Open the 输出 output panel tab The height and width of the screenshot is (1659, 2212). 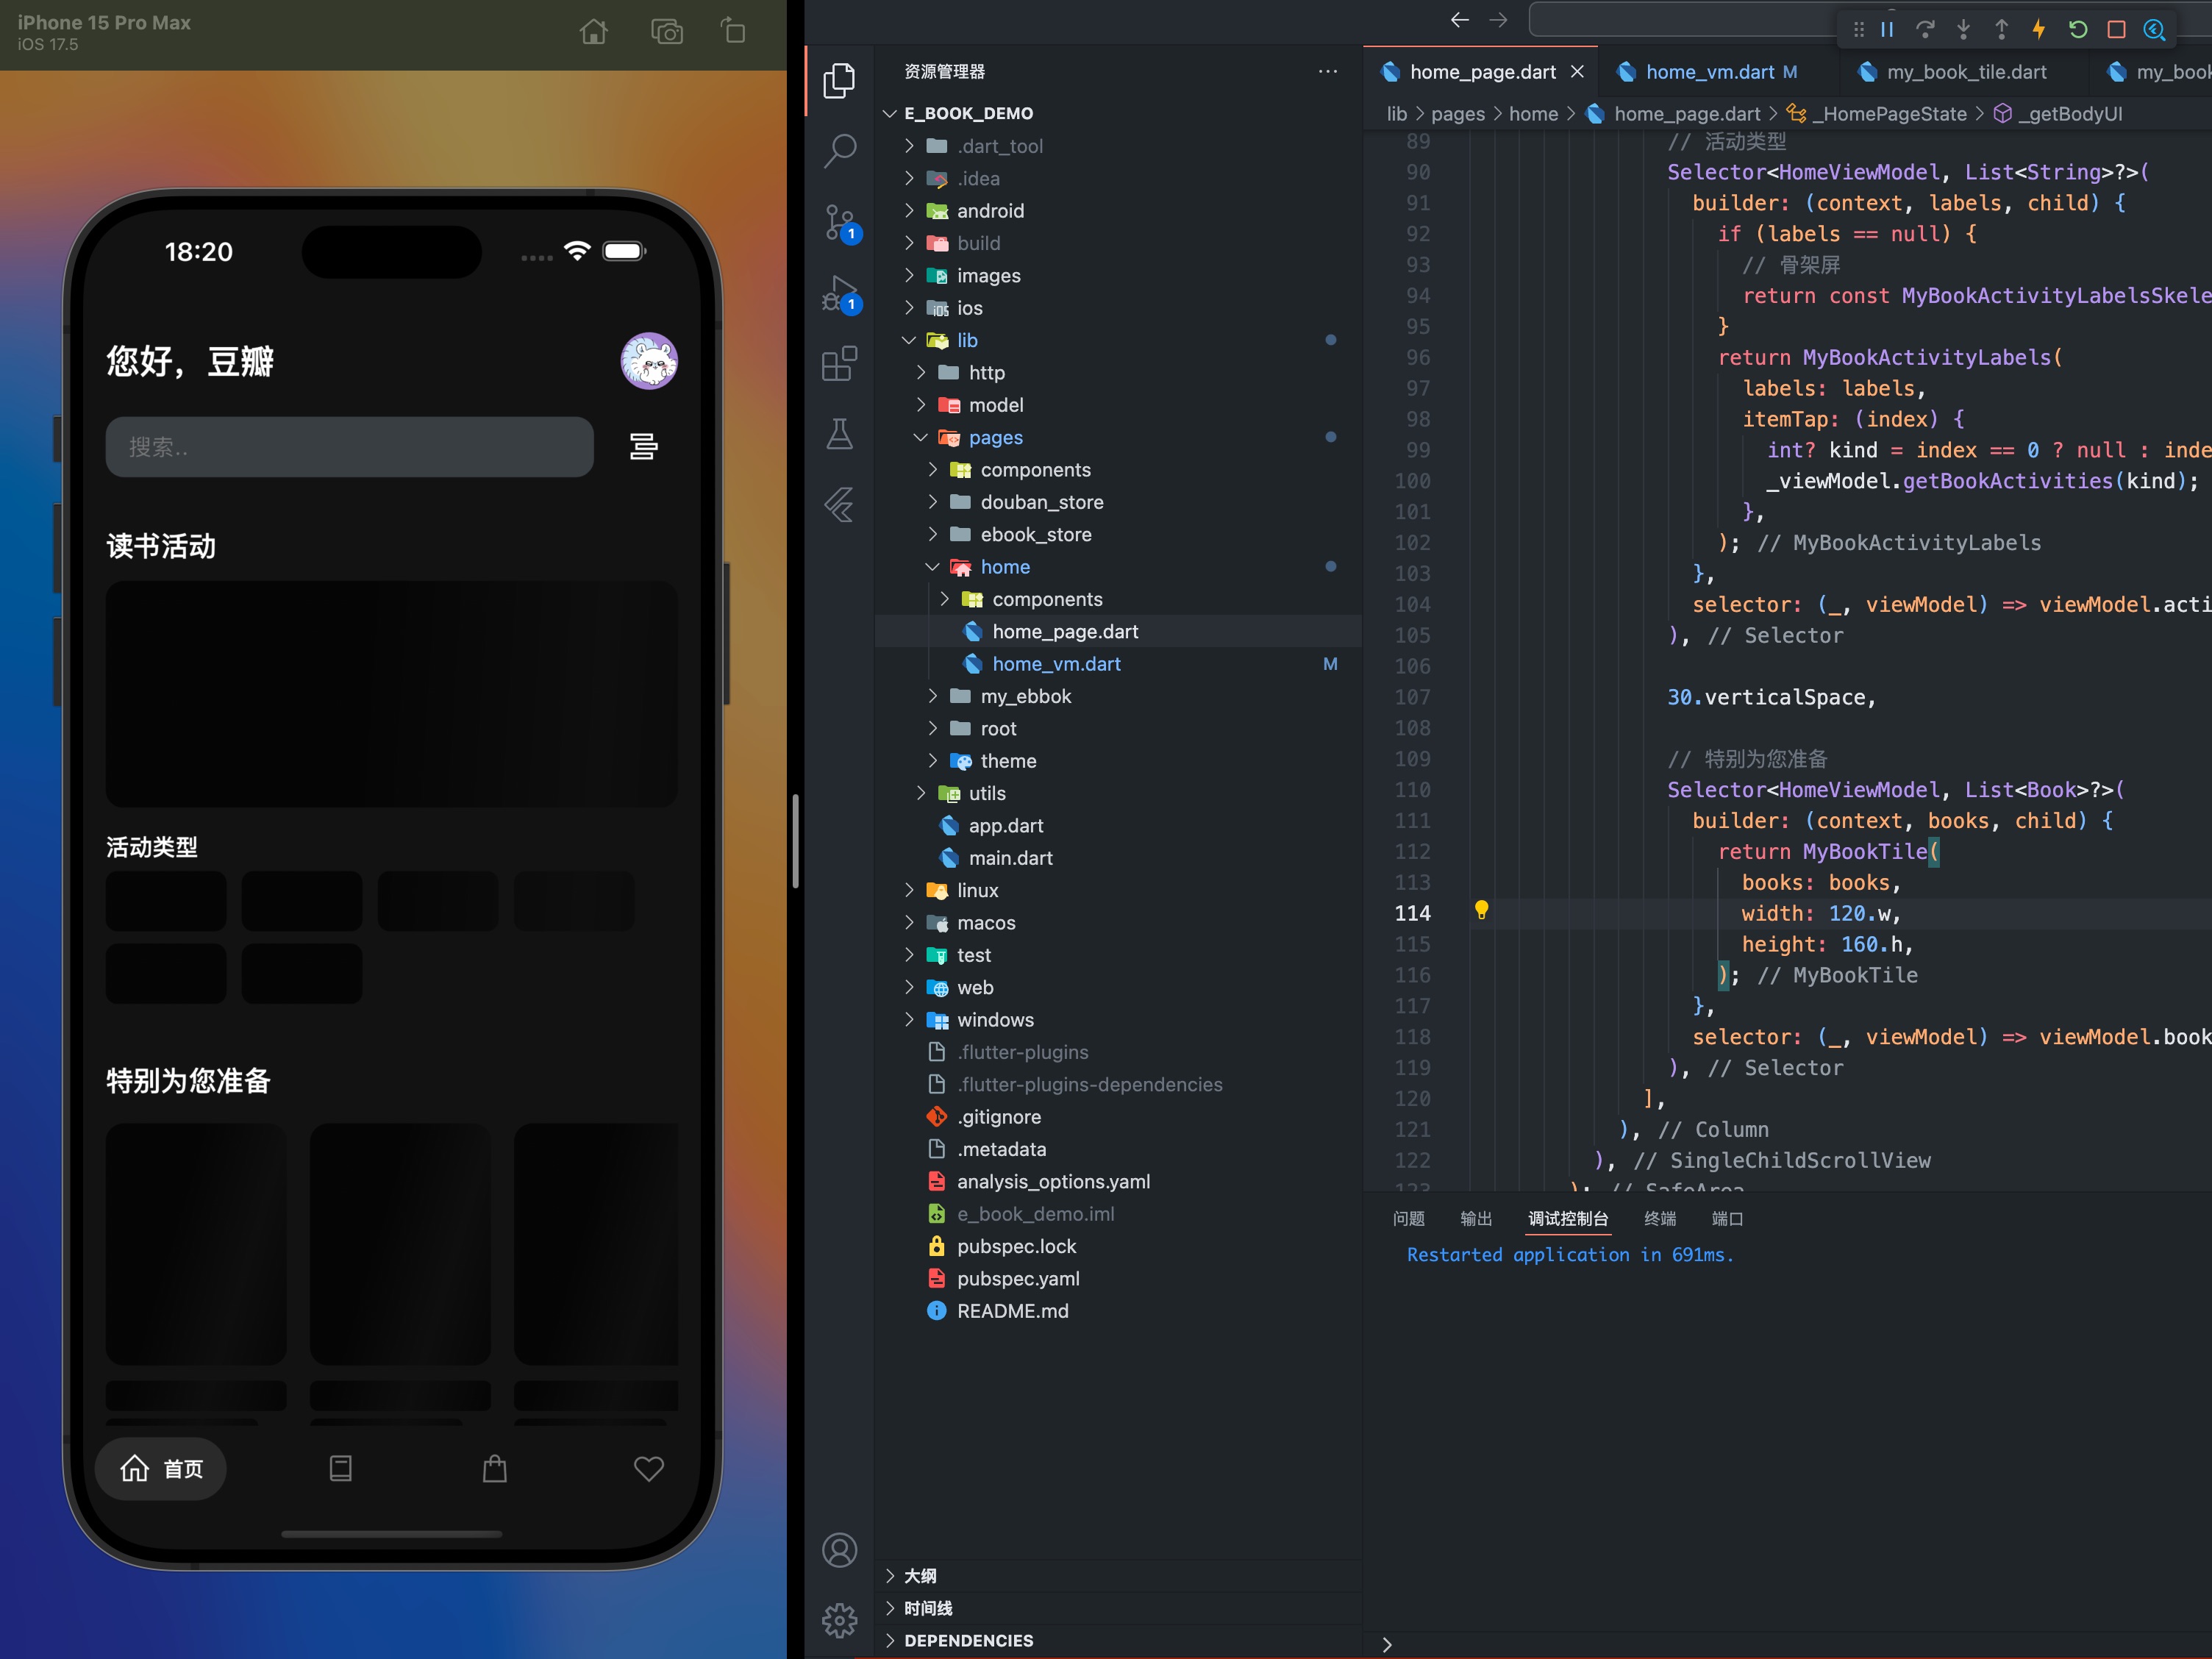click(x=1476, y=1219)
